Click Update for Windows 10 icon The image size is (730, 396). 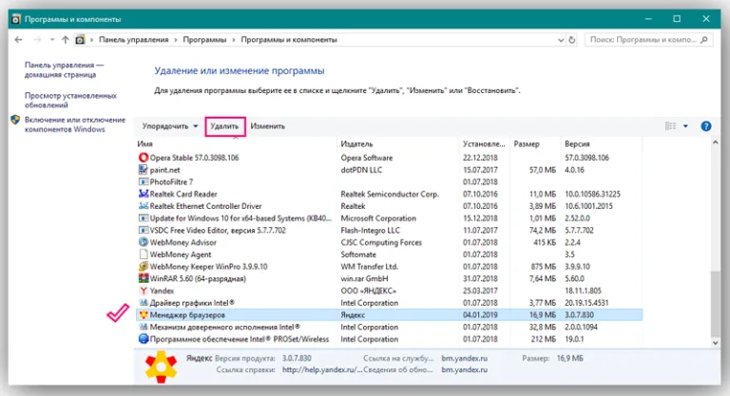point(144,217)
